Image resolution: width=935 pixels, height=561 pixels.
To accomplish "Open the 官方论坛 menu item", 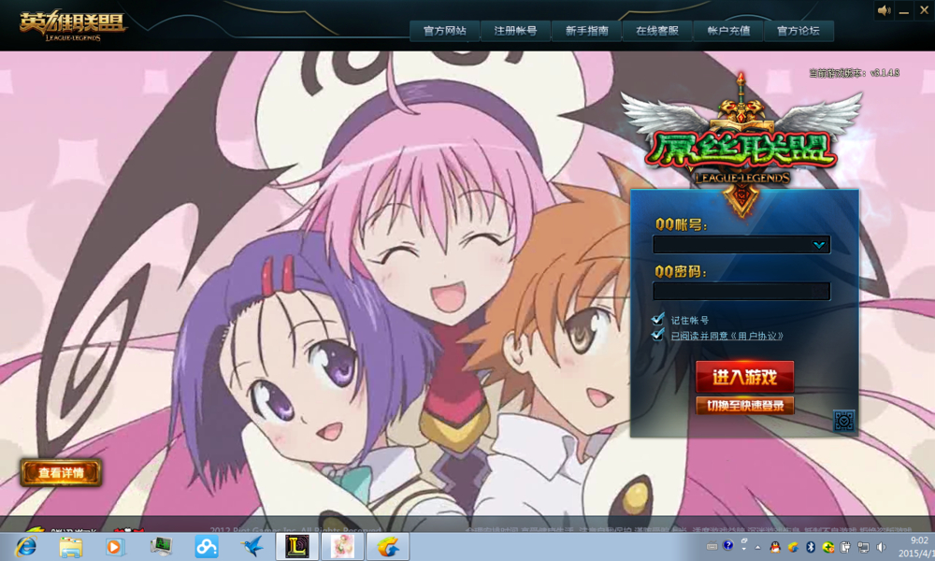I will [x=798, y=31].
